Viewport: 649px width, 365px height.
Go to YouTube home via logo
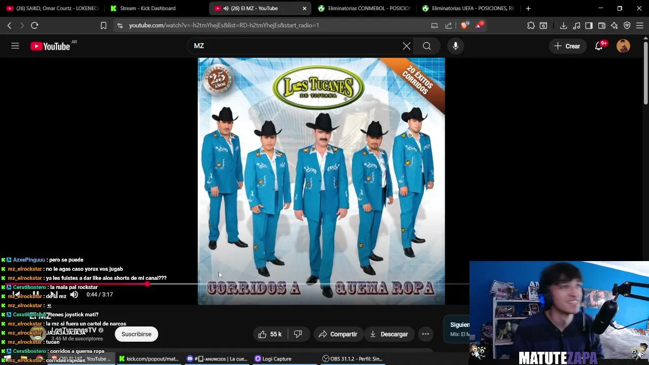click(x=50, y=46)
